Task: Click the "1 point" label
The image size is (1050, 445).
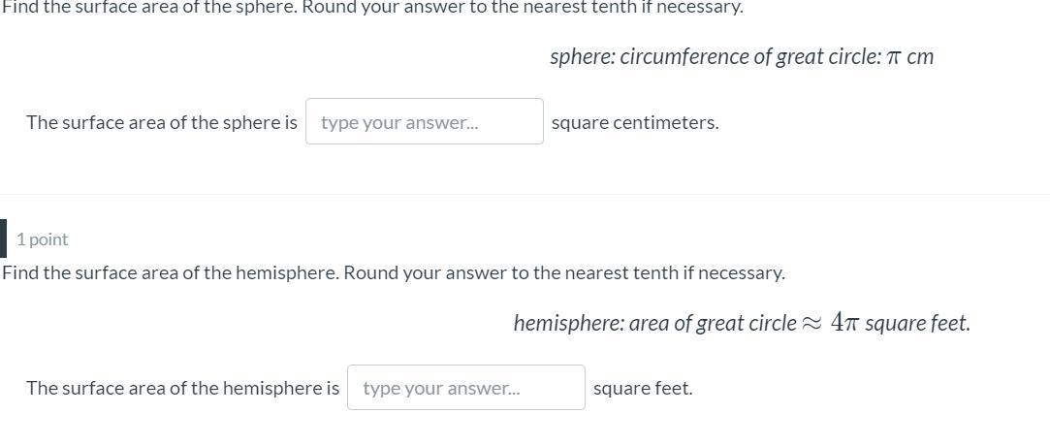Action: point(43,239)
